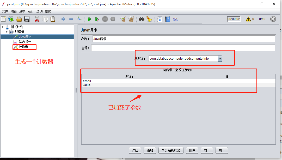
Task: Collapse the 测试计划 tree node
Action: click(x=2, y=27)
